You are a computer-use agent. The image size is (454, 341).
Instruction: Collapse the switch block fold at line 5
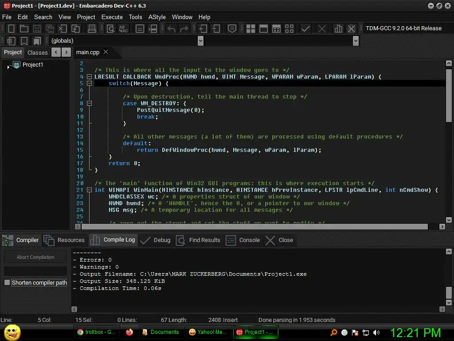(90, 83)
